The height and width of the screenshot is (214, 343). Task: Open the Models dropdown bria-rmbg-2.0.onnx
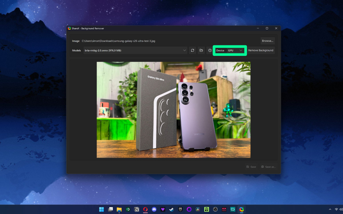135,50
